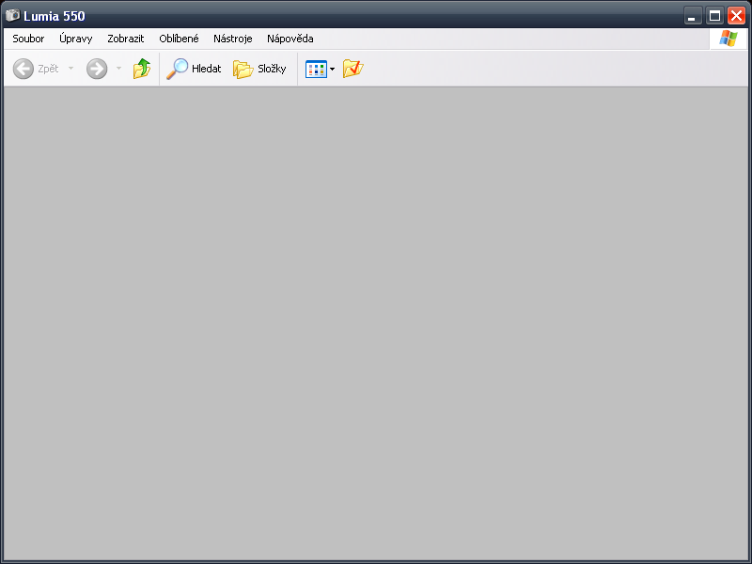Click the folder with red checkmark icon

[x=353, y=69]
